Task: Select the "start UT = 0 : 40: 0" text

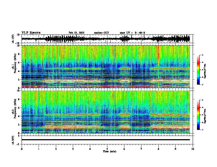Action: (x=132, y=33)
